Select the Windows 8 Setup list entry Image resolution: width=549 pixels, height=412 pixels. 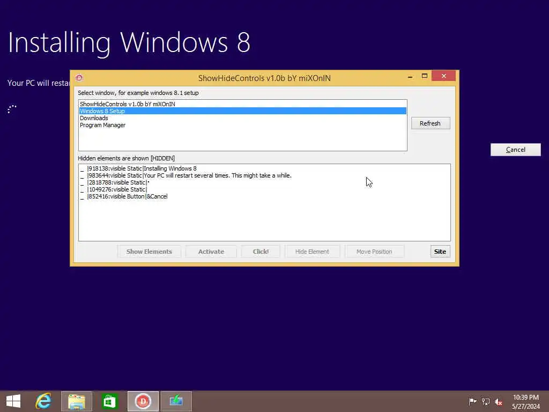pos(242,111)
